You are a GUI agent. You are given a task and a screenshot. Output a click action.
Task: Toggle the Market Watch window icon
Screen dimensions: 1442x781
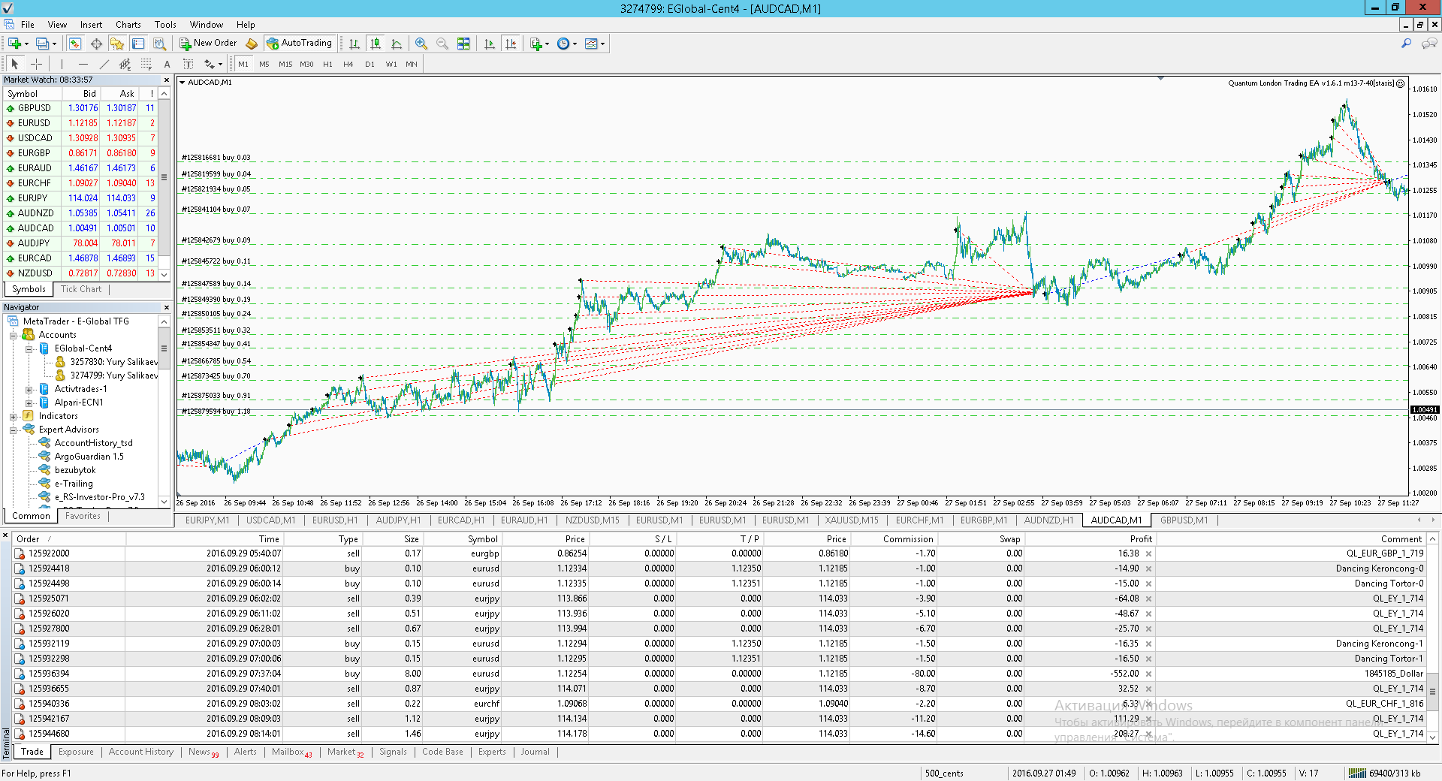click(75, 44)
